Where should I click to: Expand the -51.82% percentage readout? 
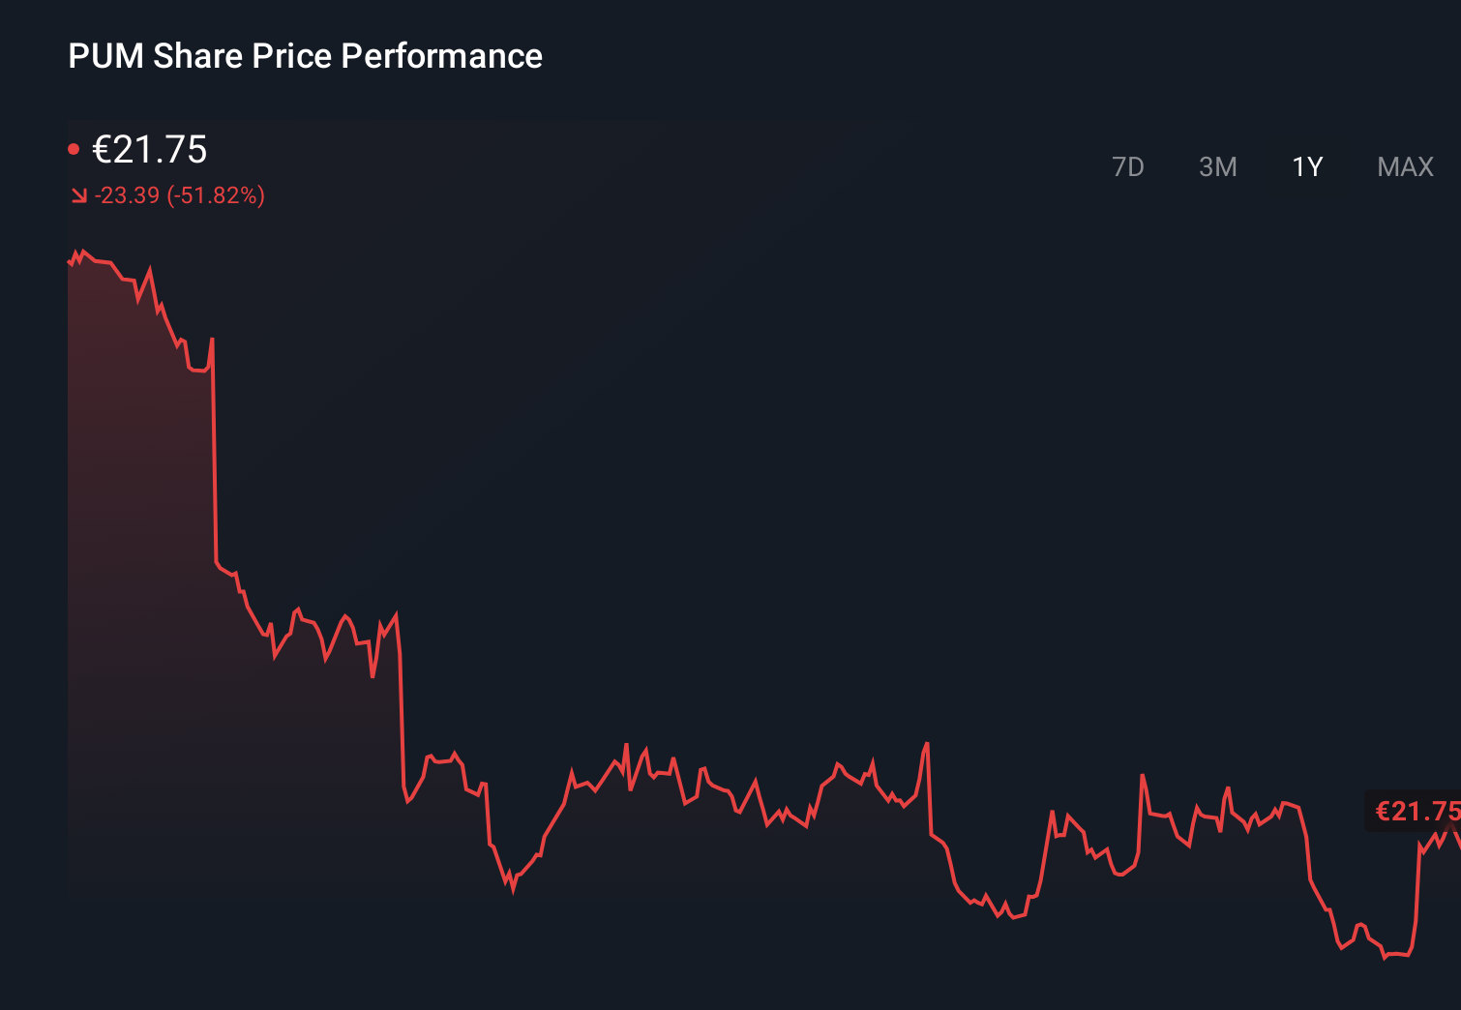[215, 195]
